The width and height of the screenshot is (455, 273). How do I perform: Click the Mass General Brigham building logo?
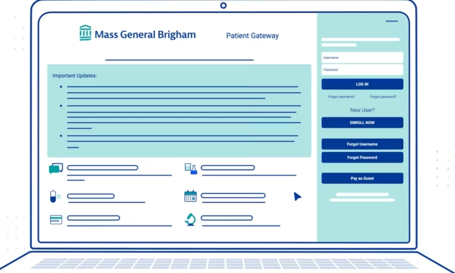[85, 33]
